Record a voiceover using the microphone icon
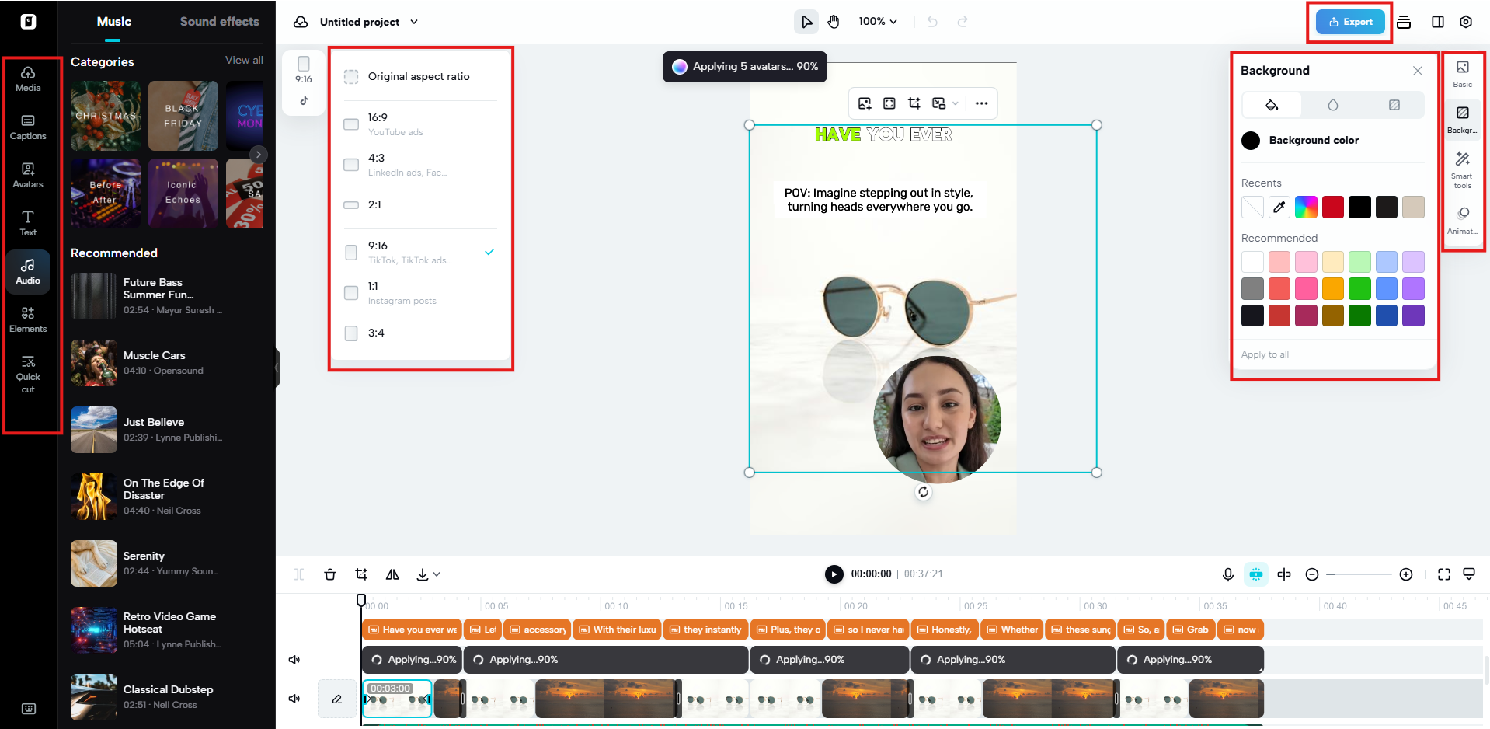The image size is (1490, 729). tap(1227, 574)
